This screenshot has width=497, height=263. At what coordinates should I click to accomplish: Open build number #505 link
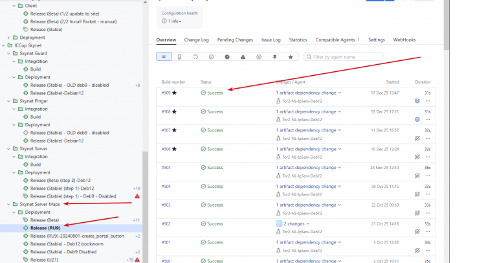(x=166, y=168)
